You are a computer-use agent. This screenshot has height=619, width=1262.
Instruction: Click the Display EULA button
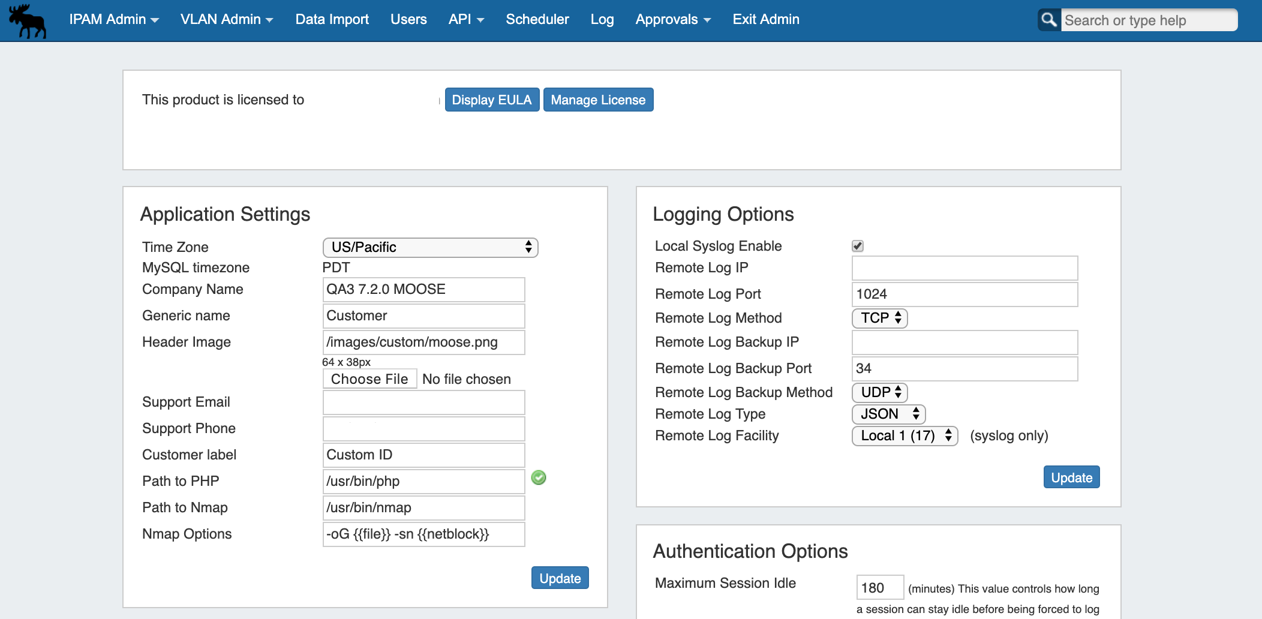pos(491,100)
